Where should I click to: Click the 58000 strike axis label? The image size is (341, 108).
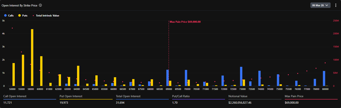(x=31, y=89)
